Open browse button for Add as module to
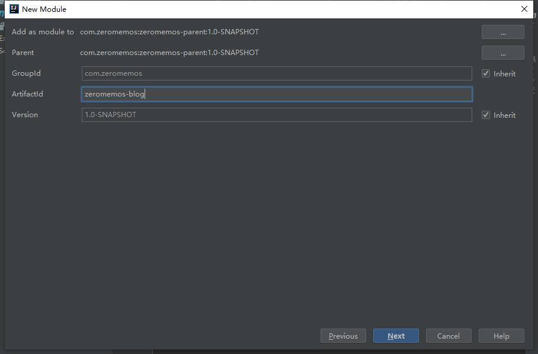This screenshot has width=538, height=354. click(x=502, y=32)
